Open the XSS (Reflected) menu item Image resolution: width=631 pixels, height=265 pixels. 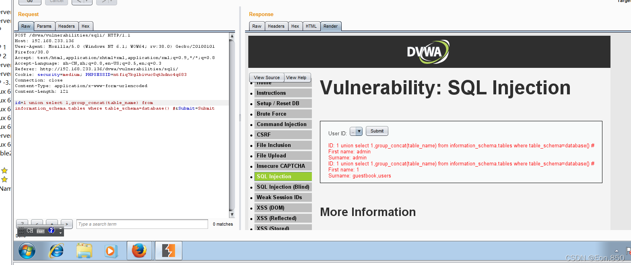pos(283,218)
